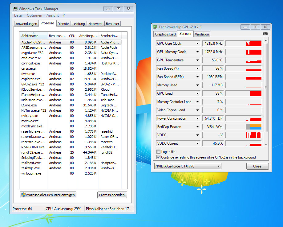Select the explorer.exe process row
This screenshot has height=227, width=283.
(x=71, y=79)
